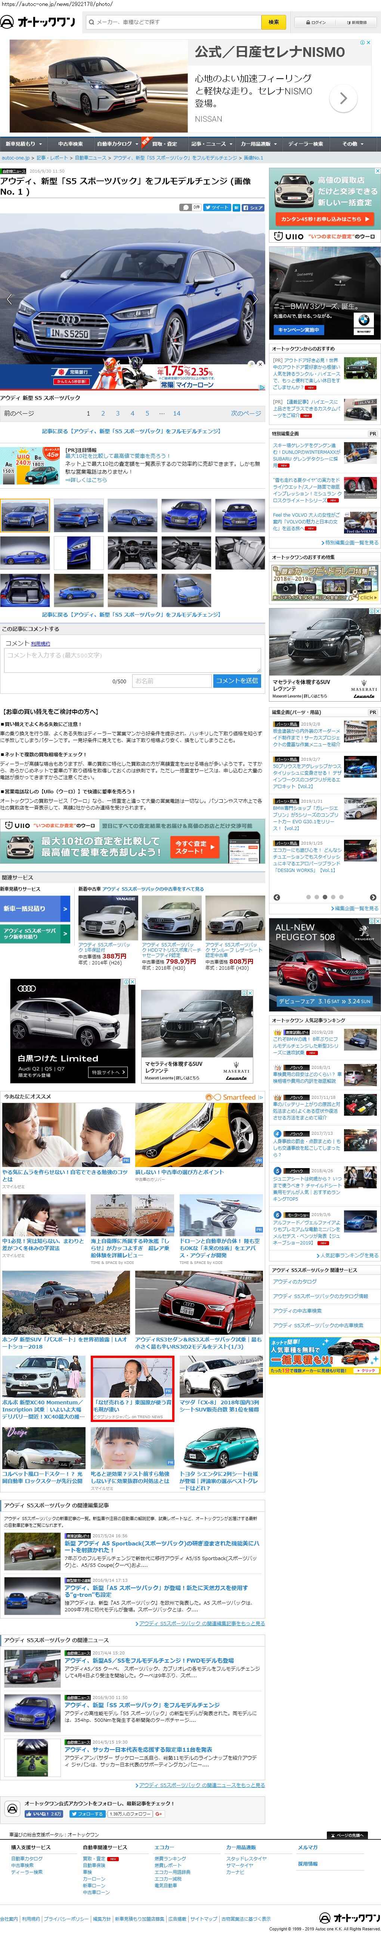This screenshot has height=1936, width=381.
Task: Click the ツイート share button
Action: (217, 207)
